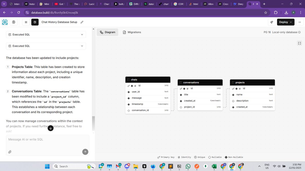Reload the page in browser

point(19,13)
